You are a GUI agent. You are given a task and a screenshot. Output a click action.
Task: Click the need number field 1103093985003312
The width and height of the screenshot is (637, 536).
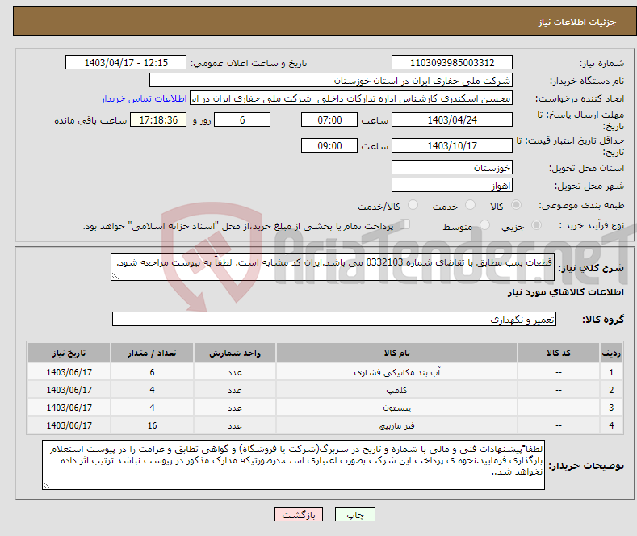[452, 62]
